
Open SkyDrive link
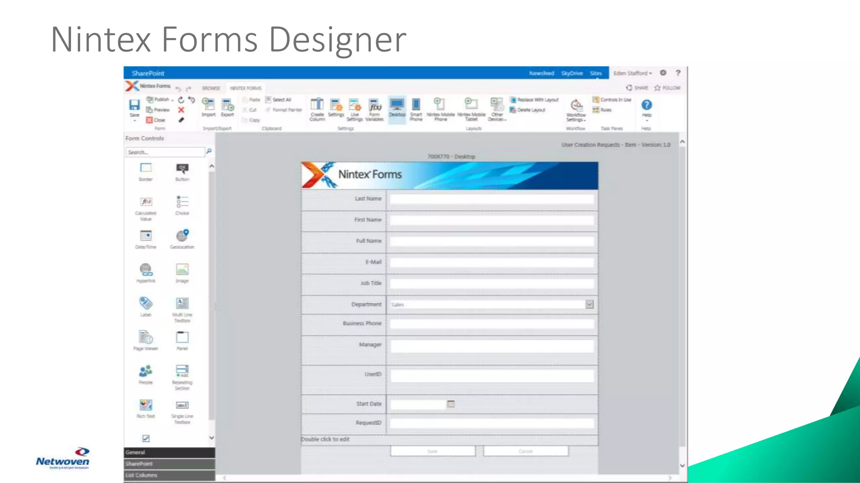tap(572, 73)
